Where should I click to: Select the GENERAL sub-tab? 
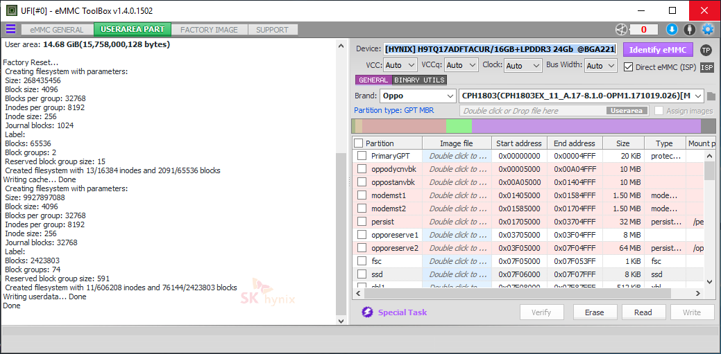(x=373, y=80)
